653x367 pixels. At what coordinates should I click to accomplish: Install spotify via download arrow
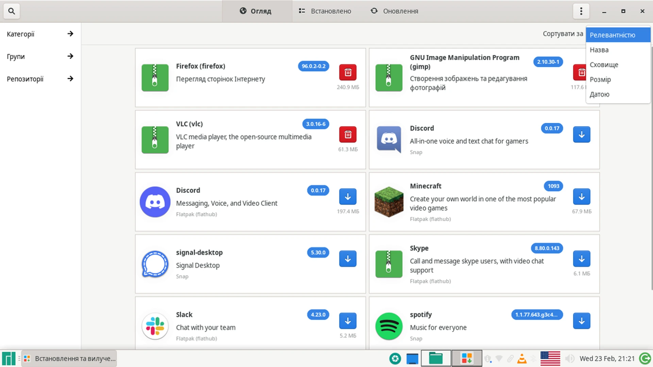(582, 321)
